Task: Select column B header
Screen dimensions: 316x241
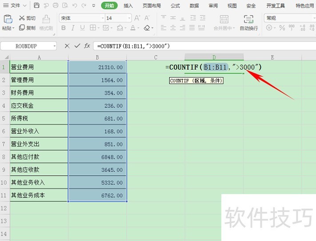Action: [97, 58]
